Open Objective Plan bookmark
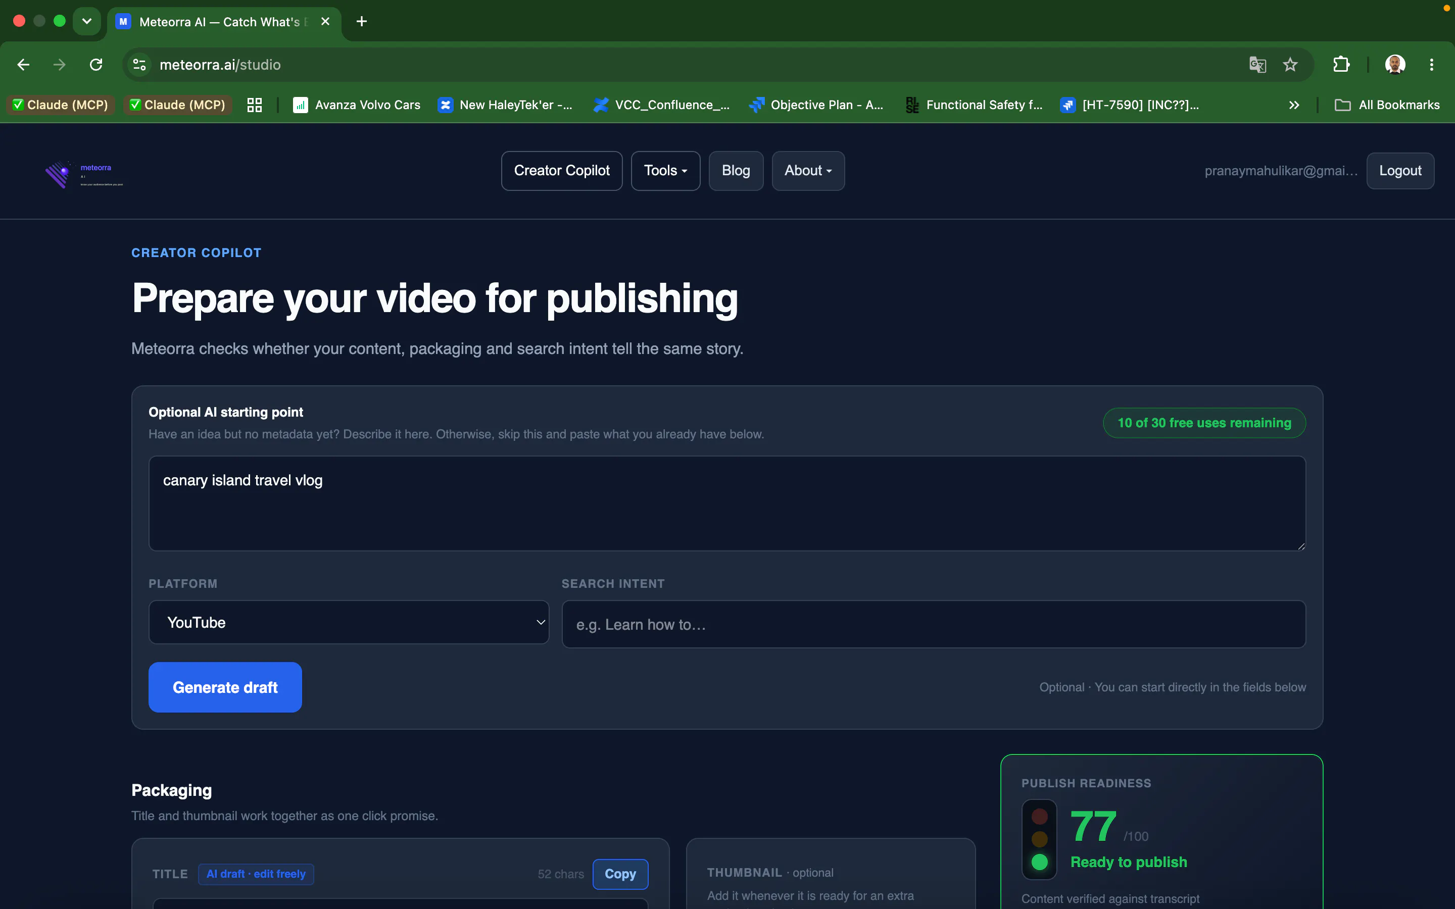This screenshot has height=909, width=1455. pos(816,105)
